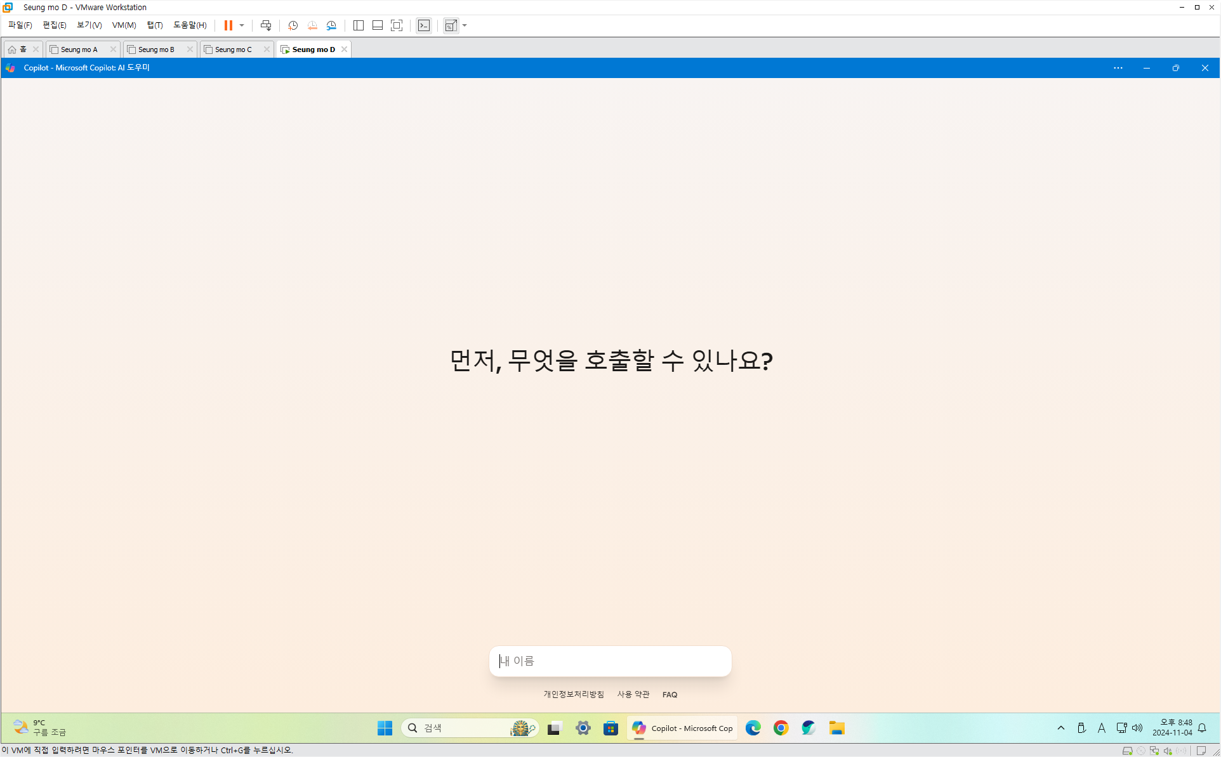Open Google Chrome from the taskbar
This screenshot has height=757, width=1221.
781,728
